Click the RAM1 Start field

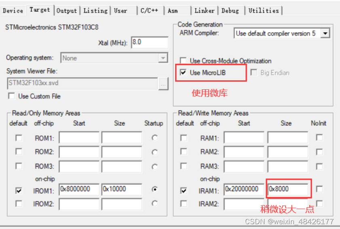click(x=244, y=137)
